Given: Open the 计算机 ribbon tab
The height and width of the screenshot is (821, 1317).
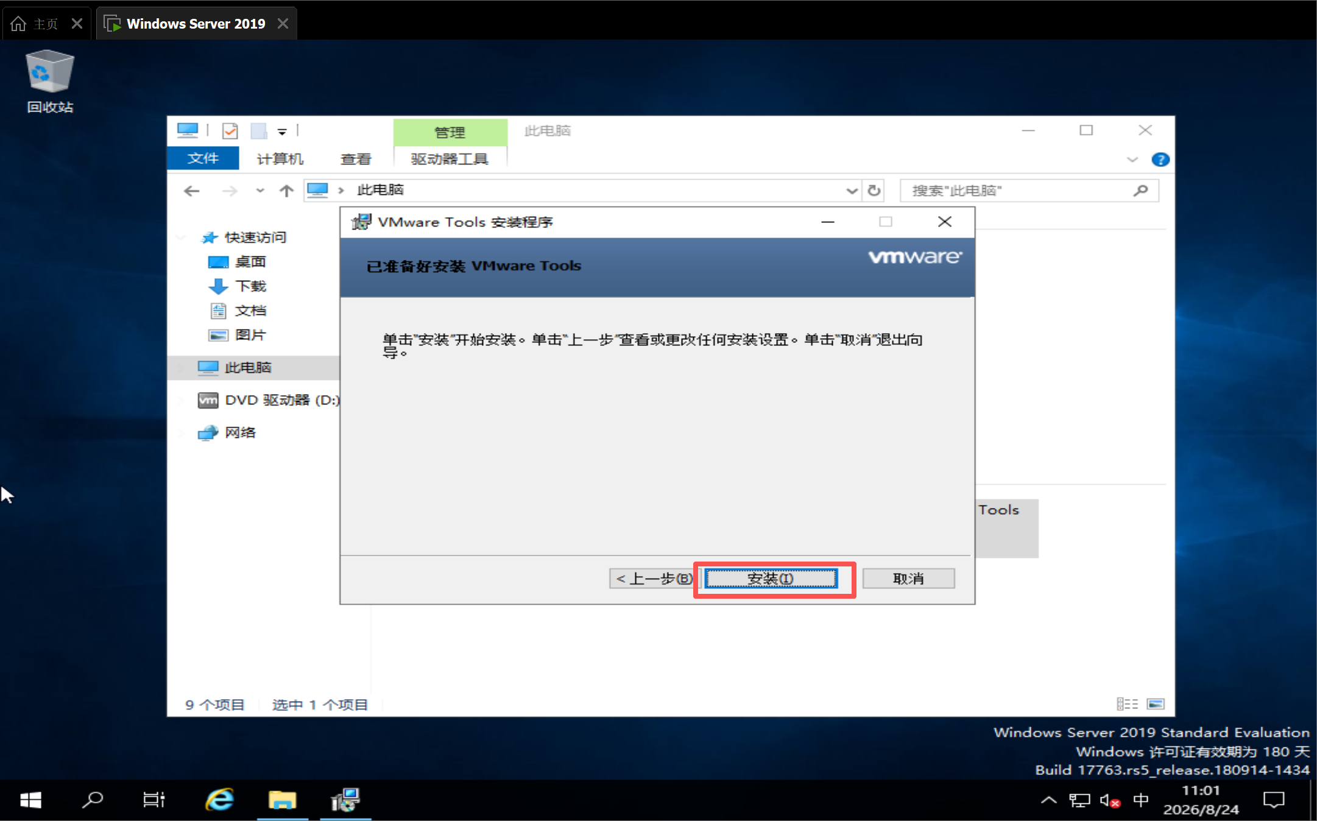Looking at the screenshot, I should click(x=280, y=158).
